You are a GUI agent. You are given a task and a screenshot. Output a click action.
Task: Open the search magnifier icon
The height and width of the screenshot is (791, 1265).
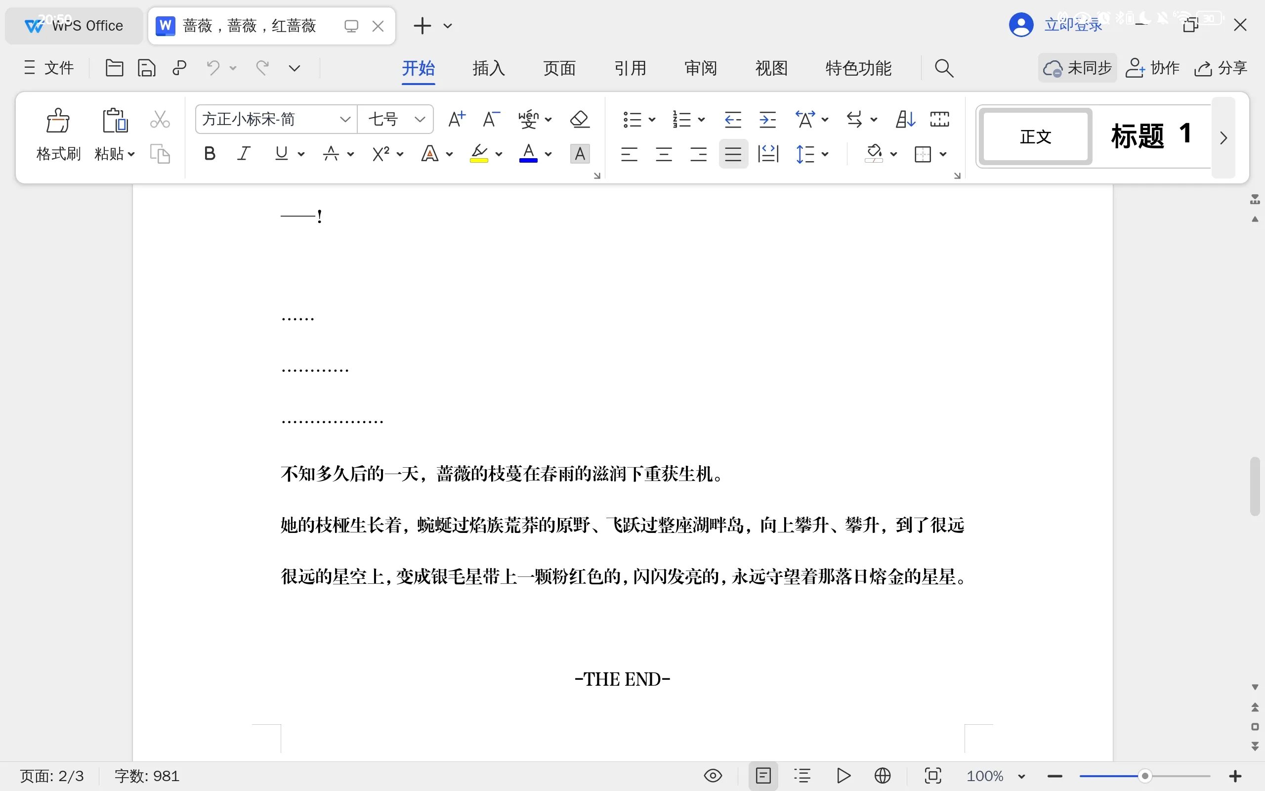pos(943,68)
